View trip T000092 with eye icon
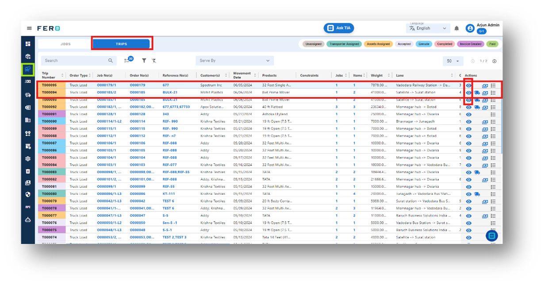The height and width of the screenshot is (286, 545). (469, 107)
